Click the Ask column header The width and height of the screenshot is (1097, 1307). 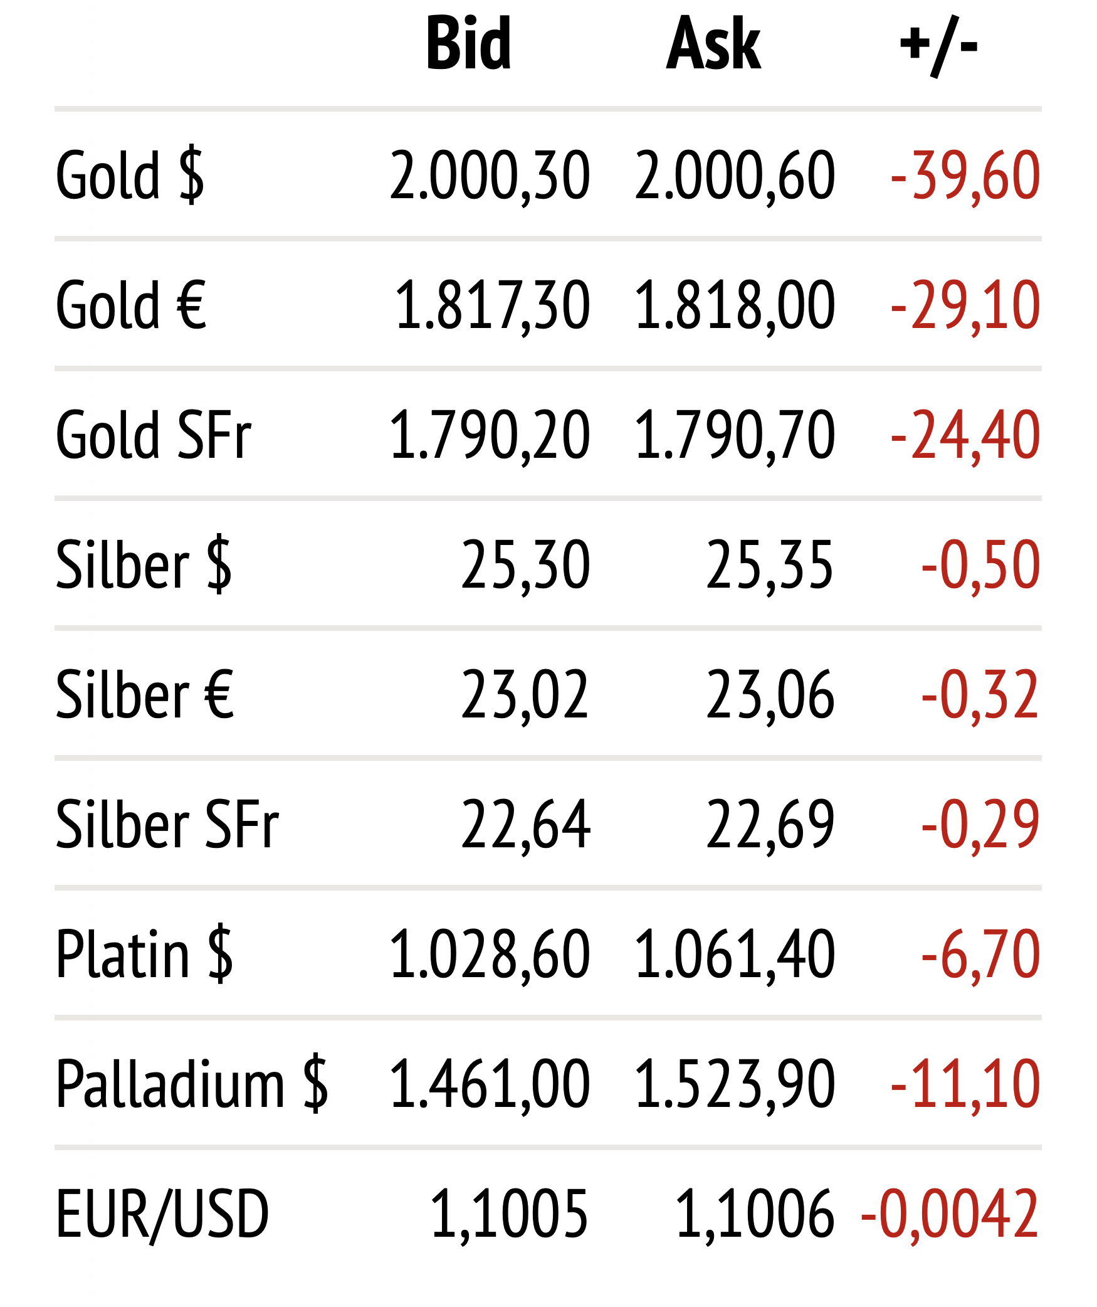click(x=713, y=44)
